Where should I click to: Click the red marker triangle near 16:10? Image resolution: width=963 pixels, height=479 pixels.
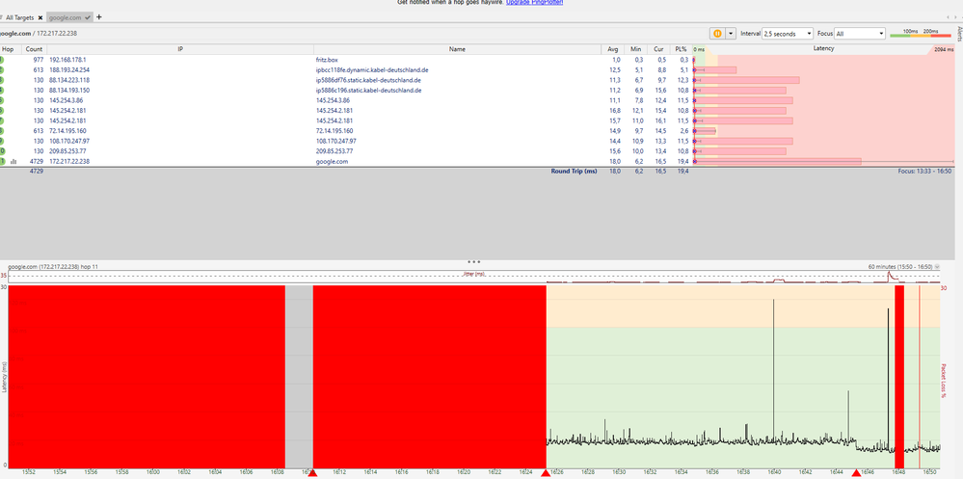click(312, 473)
